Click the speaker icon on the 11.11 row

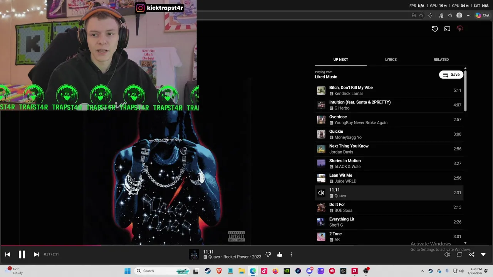[x=321, y=193]
